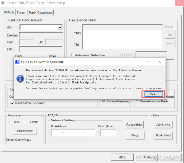Expand the SN serial number dropdown

60,28
